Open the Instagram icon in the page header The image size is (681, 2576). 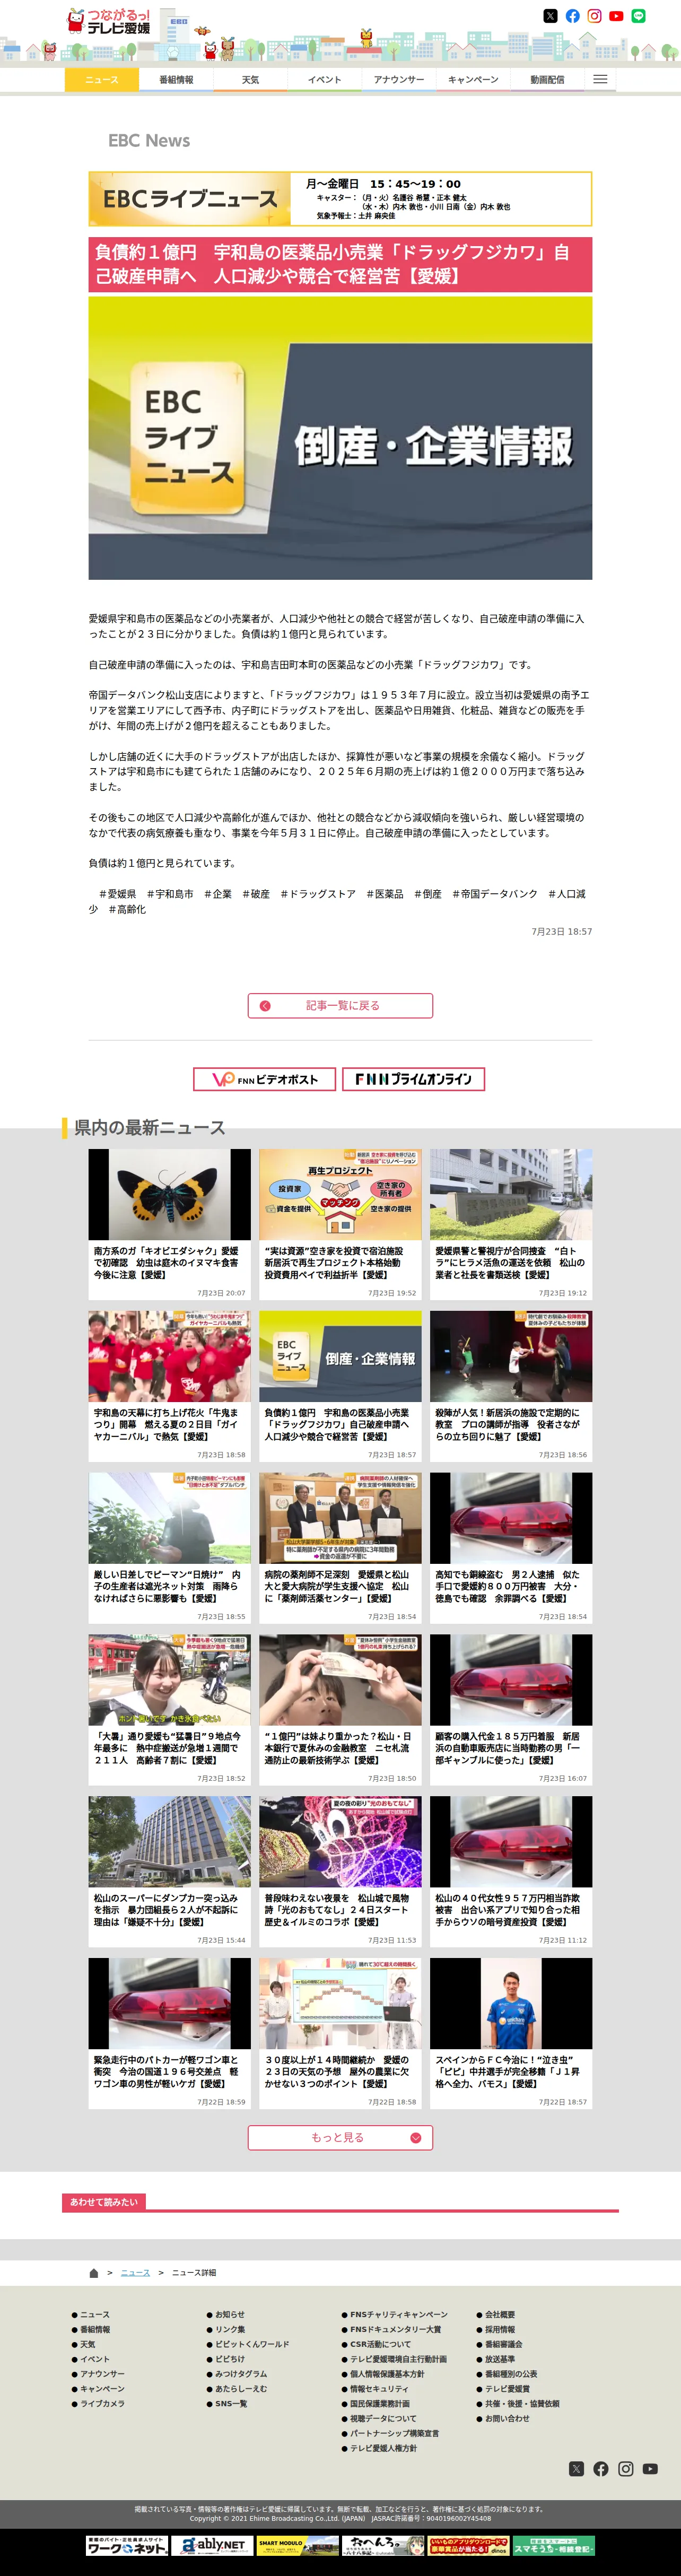click(594, 16)
